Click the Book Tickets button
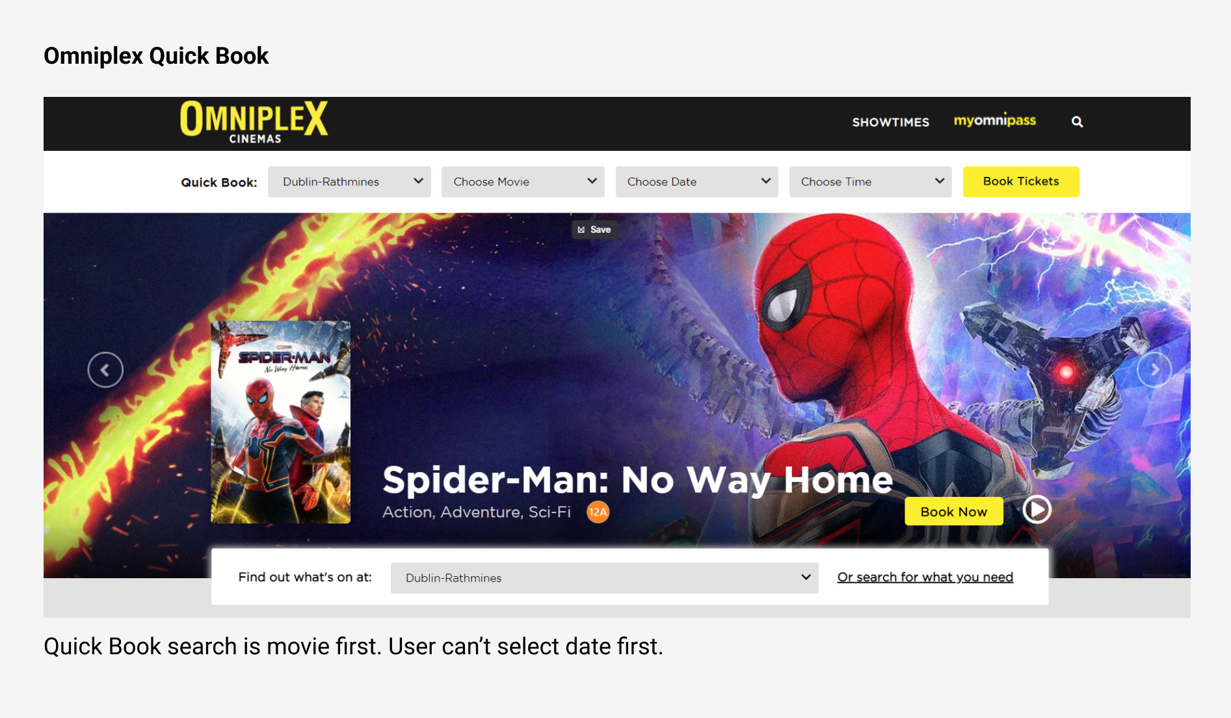 pyautogui.click(x=1021, y=181)
